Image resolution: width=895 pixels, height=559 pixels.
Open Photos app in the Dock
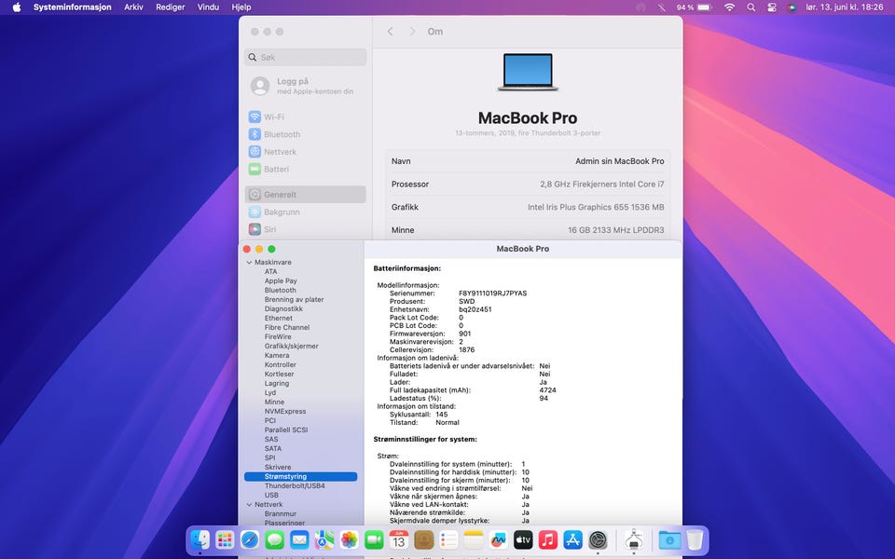349,539
